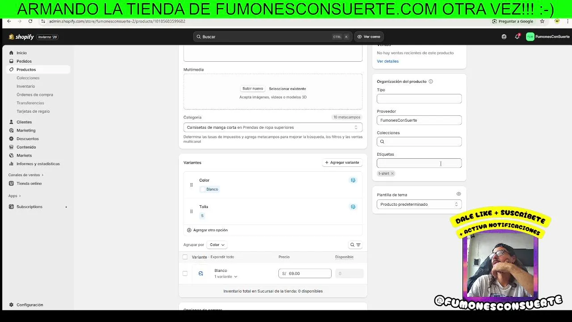Expand the 1 variante dropdown under Blanco
This screenshot has height=322, width=572.
coord(226,276)
